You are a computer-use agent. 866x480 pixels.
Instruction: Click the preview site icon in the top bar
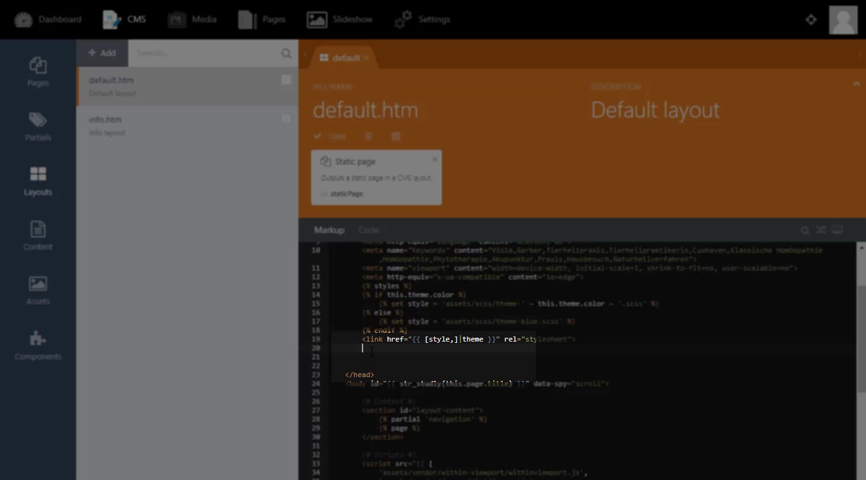811,20
